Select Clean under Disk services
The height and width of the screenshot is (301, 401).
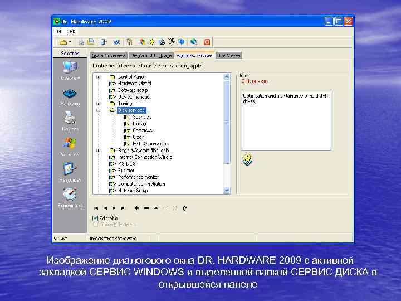[x=138, y=137]
